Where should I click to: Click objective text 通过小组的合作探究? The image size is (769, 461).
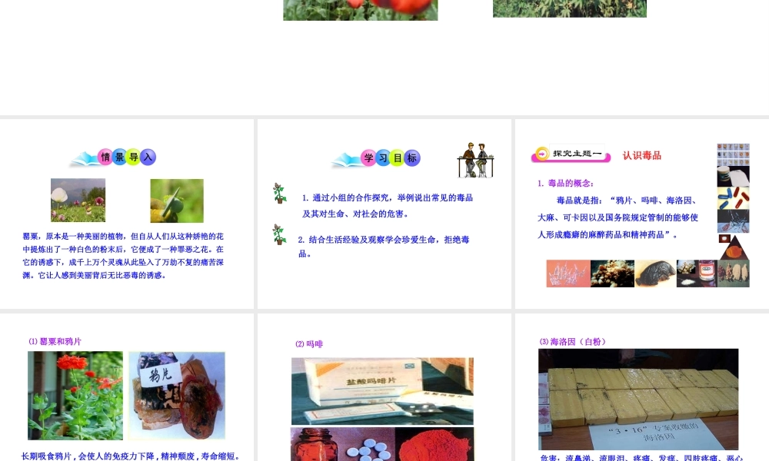(388, 206)
